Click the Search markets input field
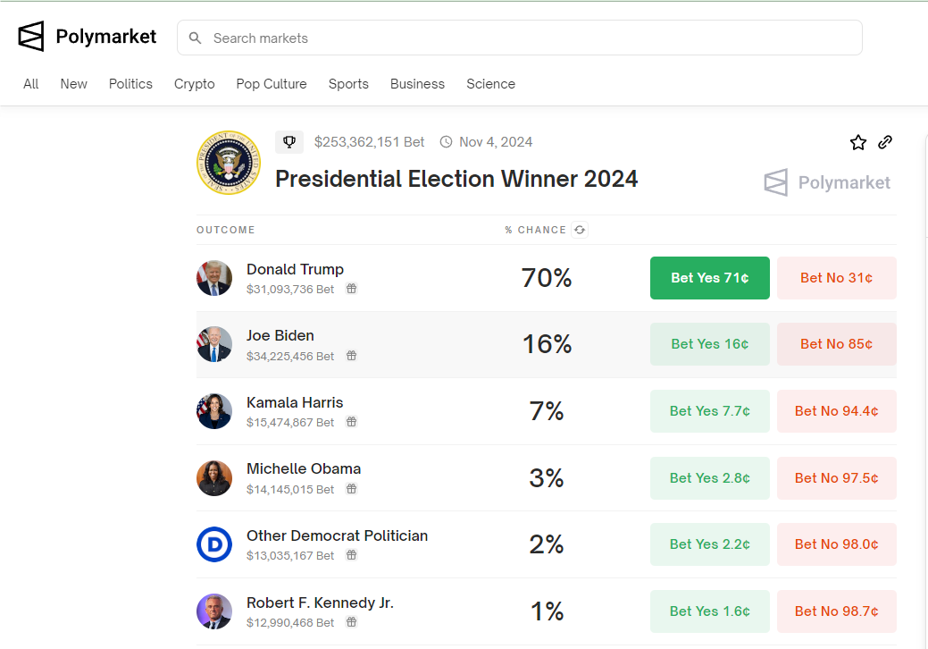 tap(519, 38)
